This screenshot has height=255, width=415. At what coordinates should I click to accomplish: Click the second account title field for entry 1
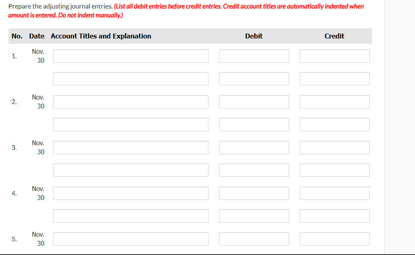click(130, 79)
